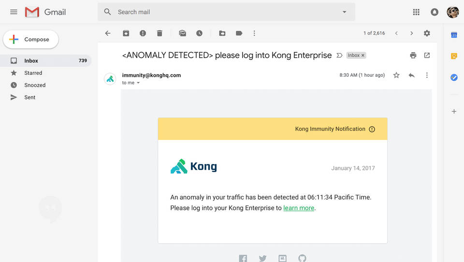The width and height of the screenshot is (464, 262).
Task: Print the email using the printer icon
Action: pos(413,55)
